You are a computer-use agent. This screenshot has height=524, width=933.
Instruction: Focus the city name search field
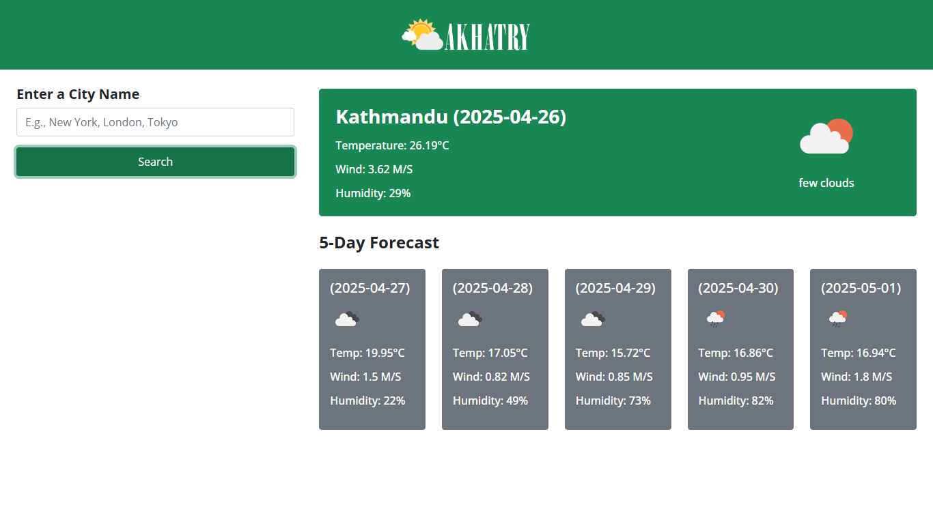(x=155, y=122)
